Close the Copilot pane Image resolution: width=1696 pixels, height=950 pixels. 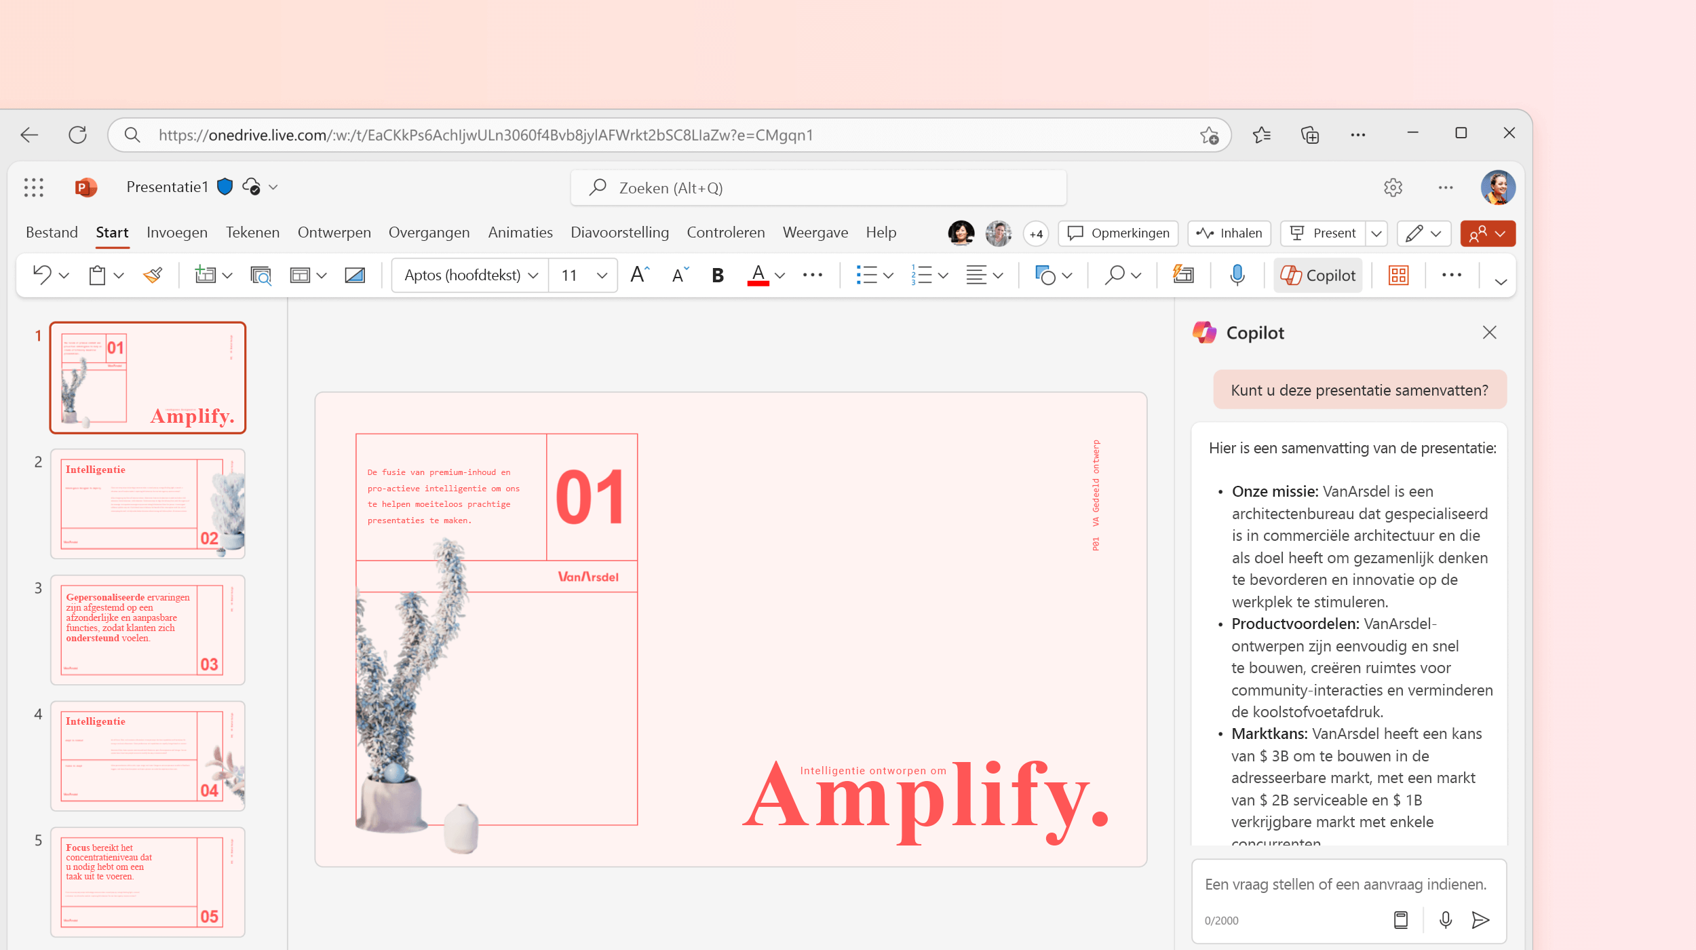click(x=1489, y=332)
